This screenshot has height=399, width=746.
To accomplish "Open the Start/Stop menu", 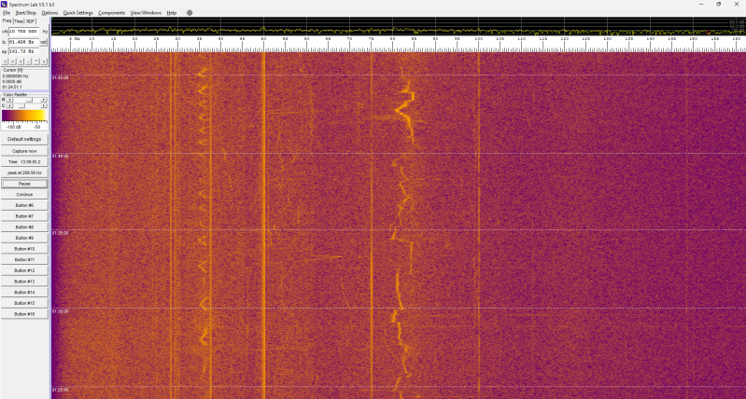I will point(26,13).
